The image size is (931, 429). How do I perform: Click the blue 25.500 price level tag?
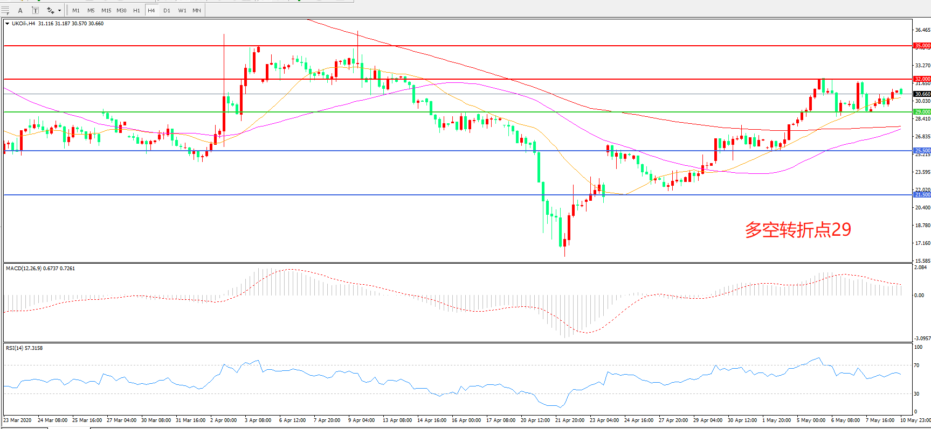922,151
